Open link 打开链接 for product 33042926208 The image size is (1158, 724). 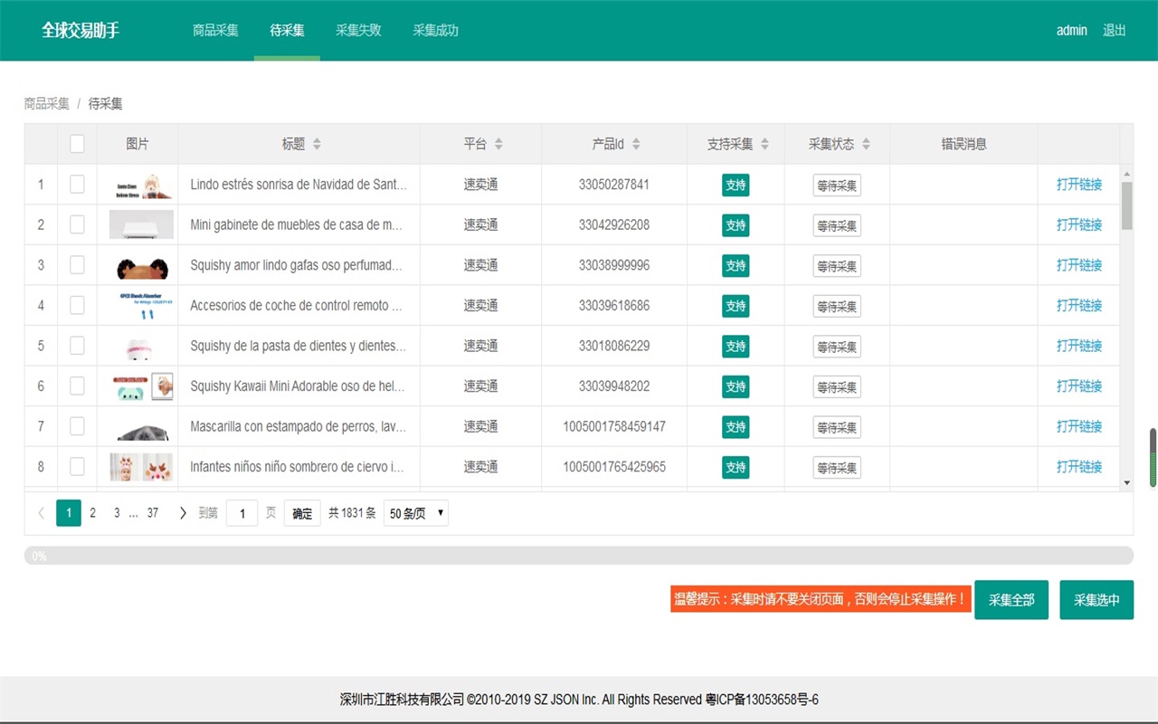click(x=1078, y=225)
